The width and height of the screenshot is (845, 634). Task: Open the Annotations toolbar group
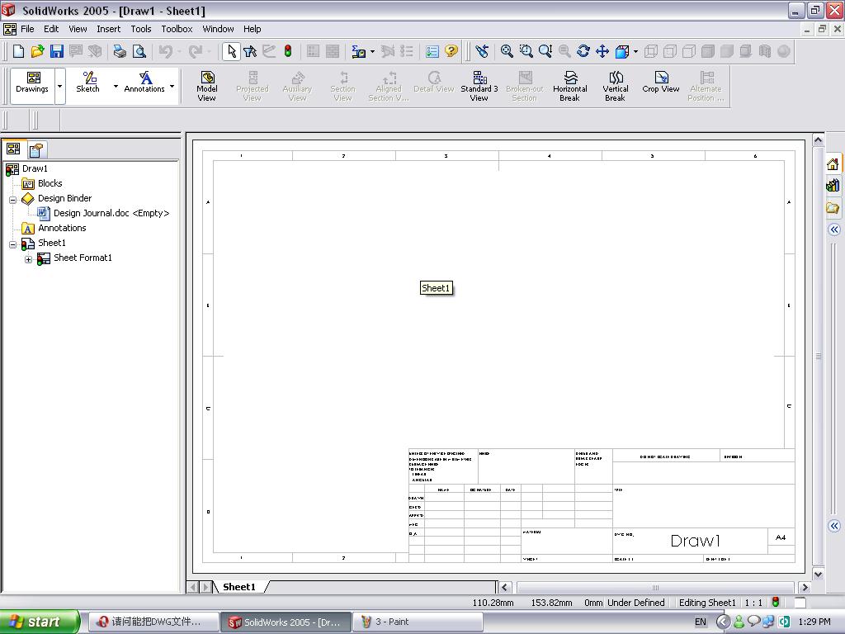[x=144, y=83]
